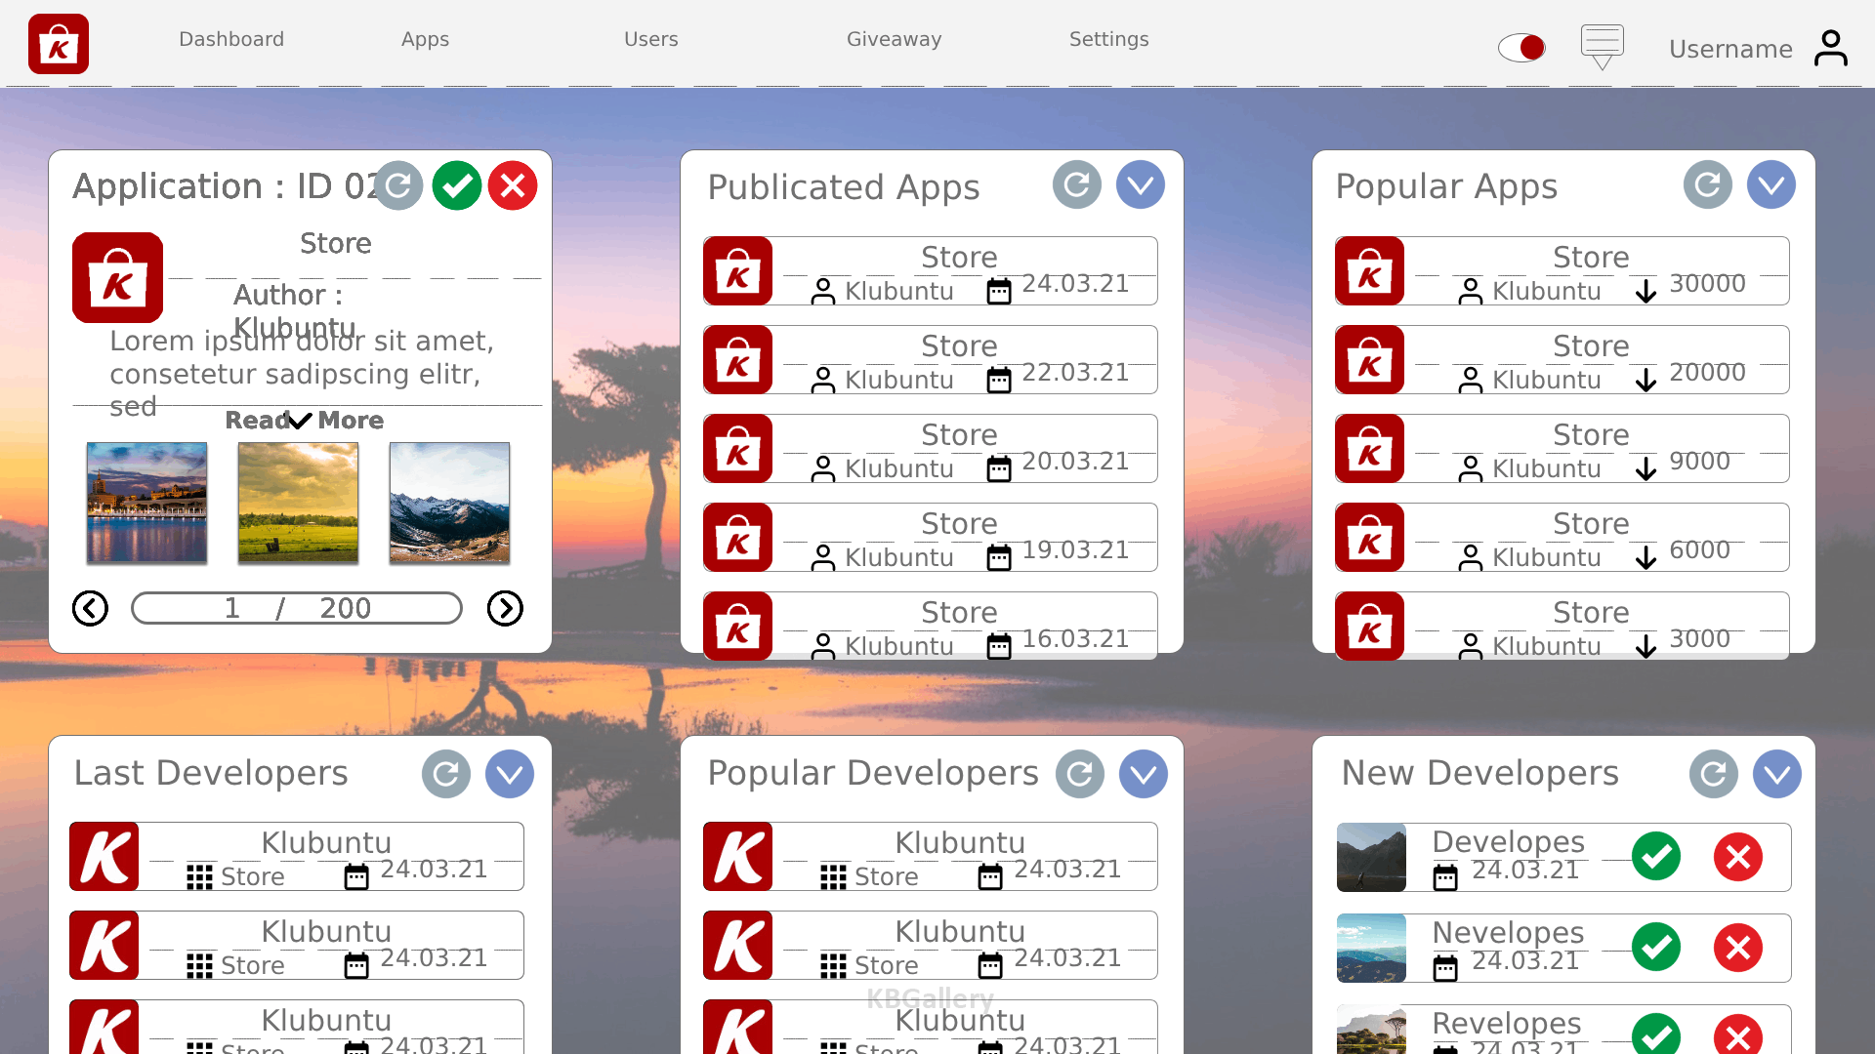Approve the Developes developer
The width and height of the screenshot is (1875, 1054).
click(1656, 857)
